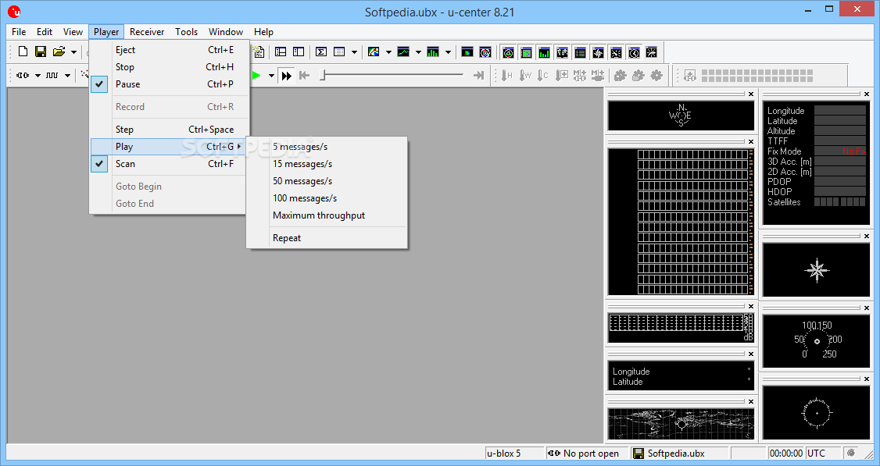Click the Coldstart 'C' toolbar icon
The height and width of the screenshot is (466, 880).
(x=542, y=75)
